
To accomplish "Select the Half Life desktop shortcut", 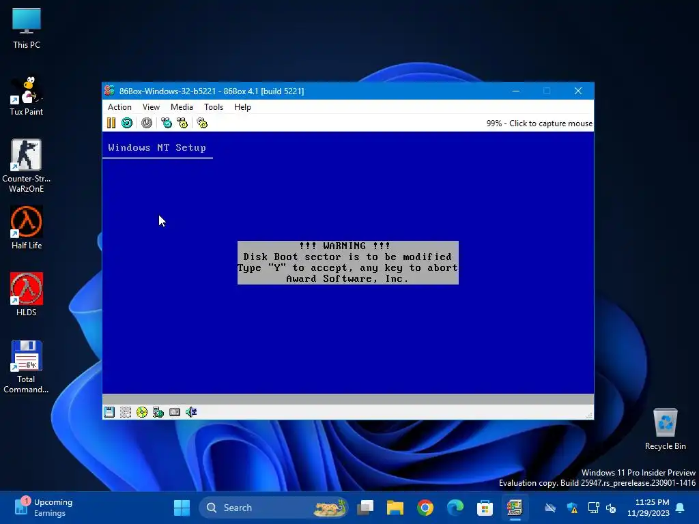I will [27, 227].
